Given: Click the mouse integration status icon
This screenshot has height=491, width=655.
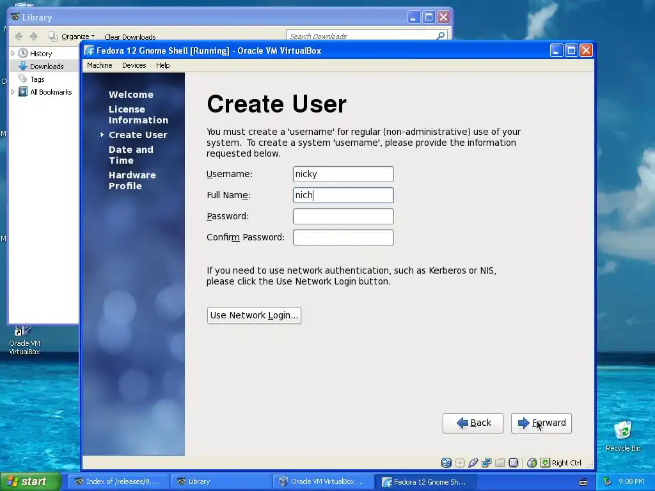Looking at the screenshot, I should click(532, 463).
